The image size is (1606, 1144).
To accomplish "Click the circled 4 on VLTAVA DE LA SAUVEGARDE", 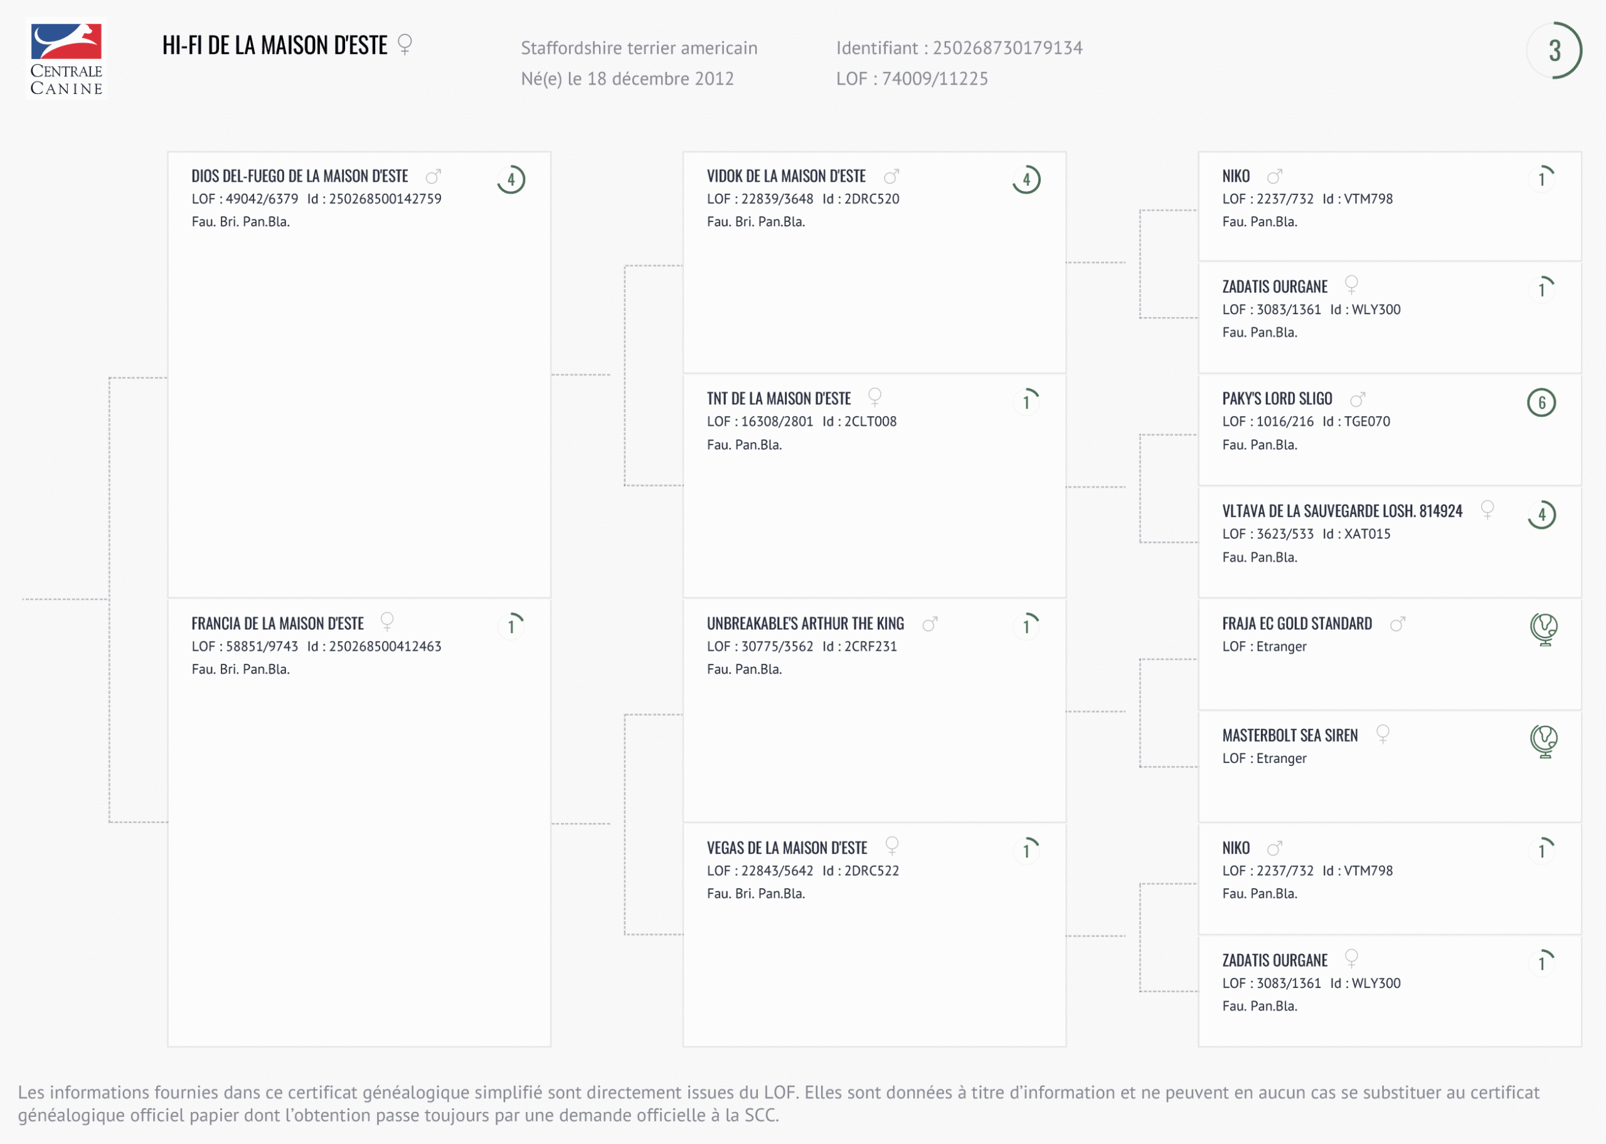I will (x=1541, y=515).
